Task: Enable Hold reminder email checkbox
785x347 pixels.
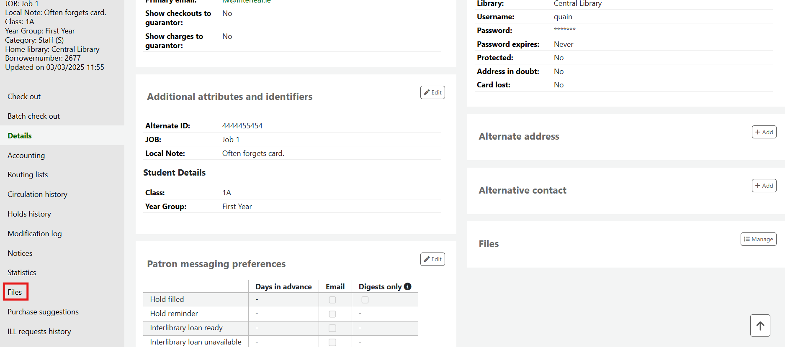Action: click(x=332, y=314)
